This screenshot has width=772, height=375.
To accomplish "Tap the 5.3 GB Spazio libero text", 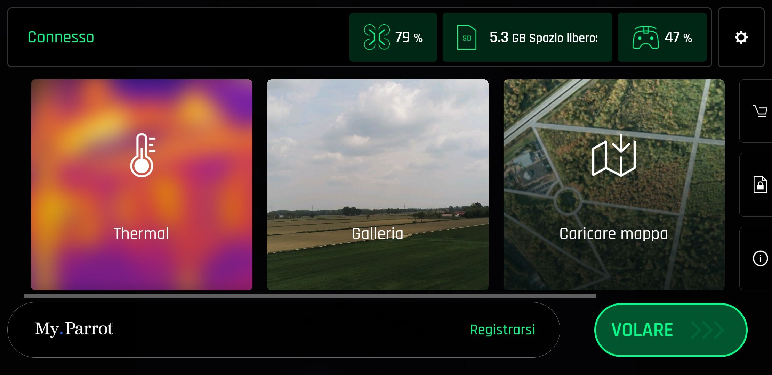I will [544, 37].
